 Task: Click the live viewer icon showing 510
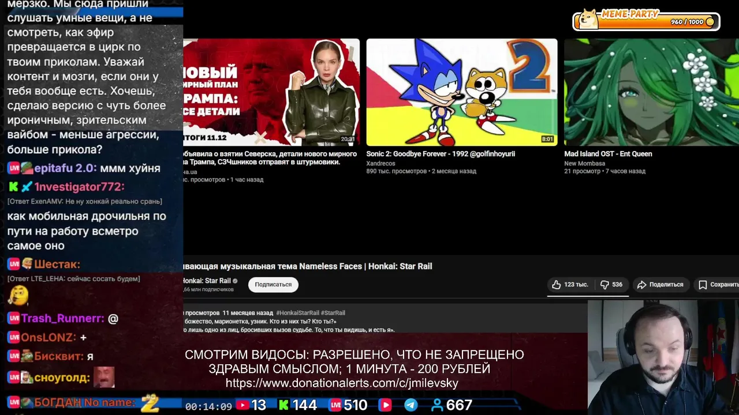(335, 405)
